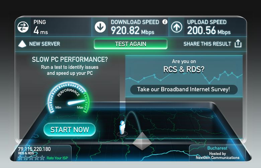Click the IP address 79.115.220.180

pyautogui.click(x=34, y=149)
